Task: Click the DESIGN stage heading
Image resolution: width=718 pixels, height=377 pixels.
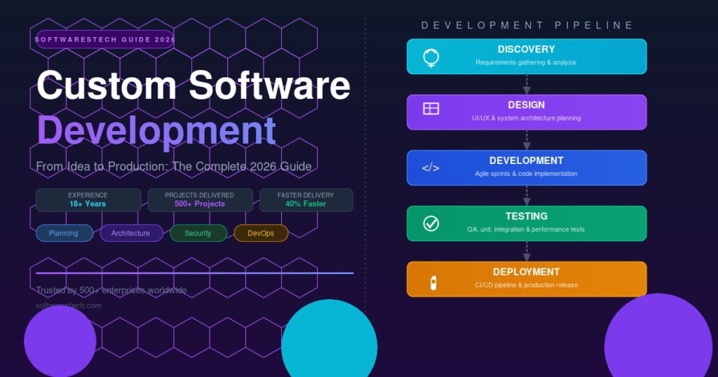Action: coord(526,105)
